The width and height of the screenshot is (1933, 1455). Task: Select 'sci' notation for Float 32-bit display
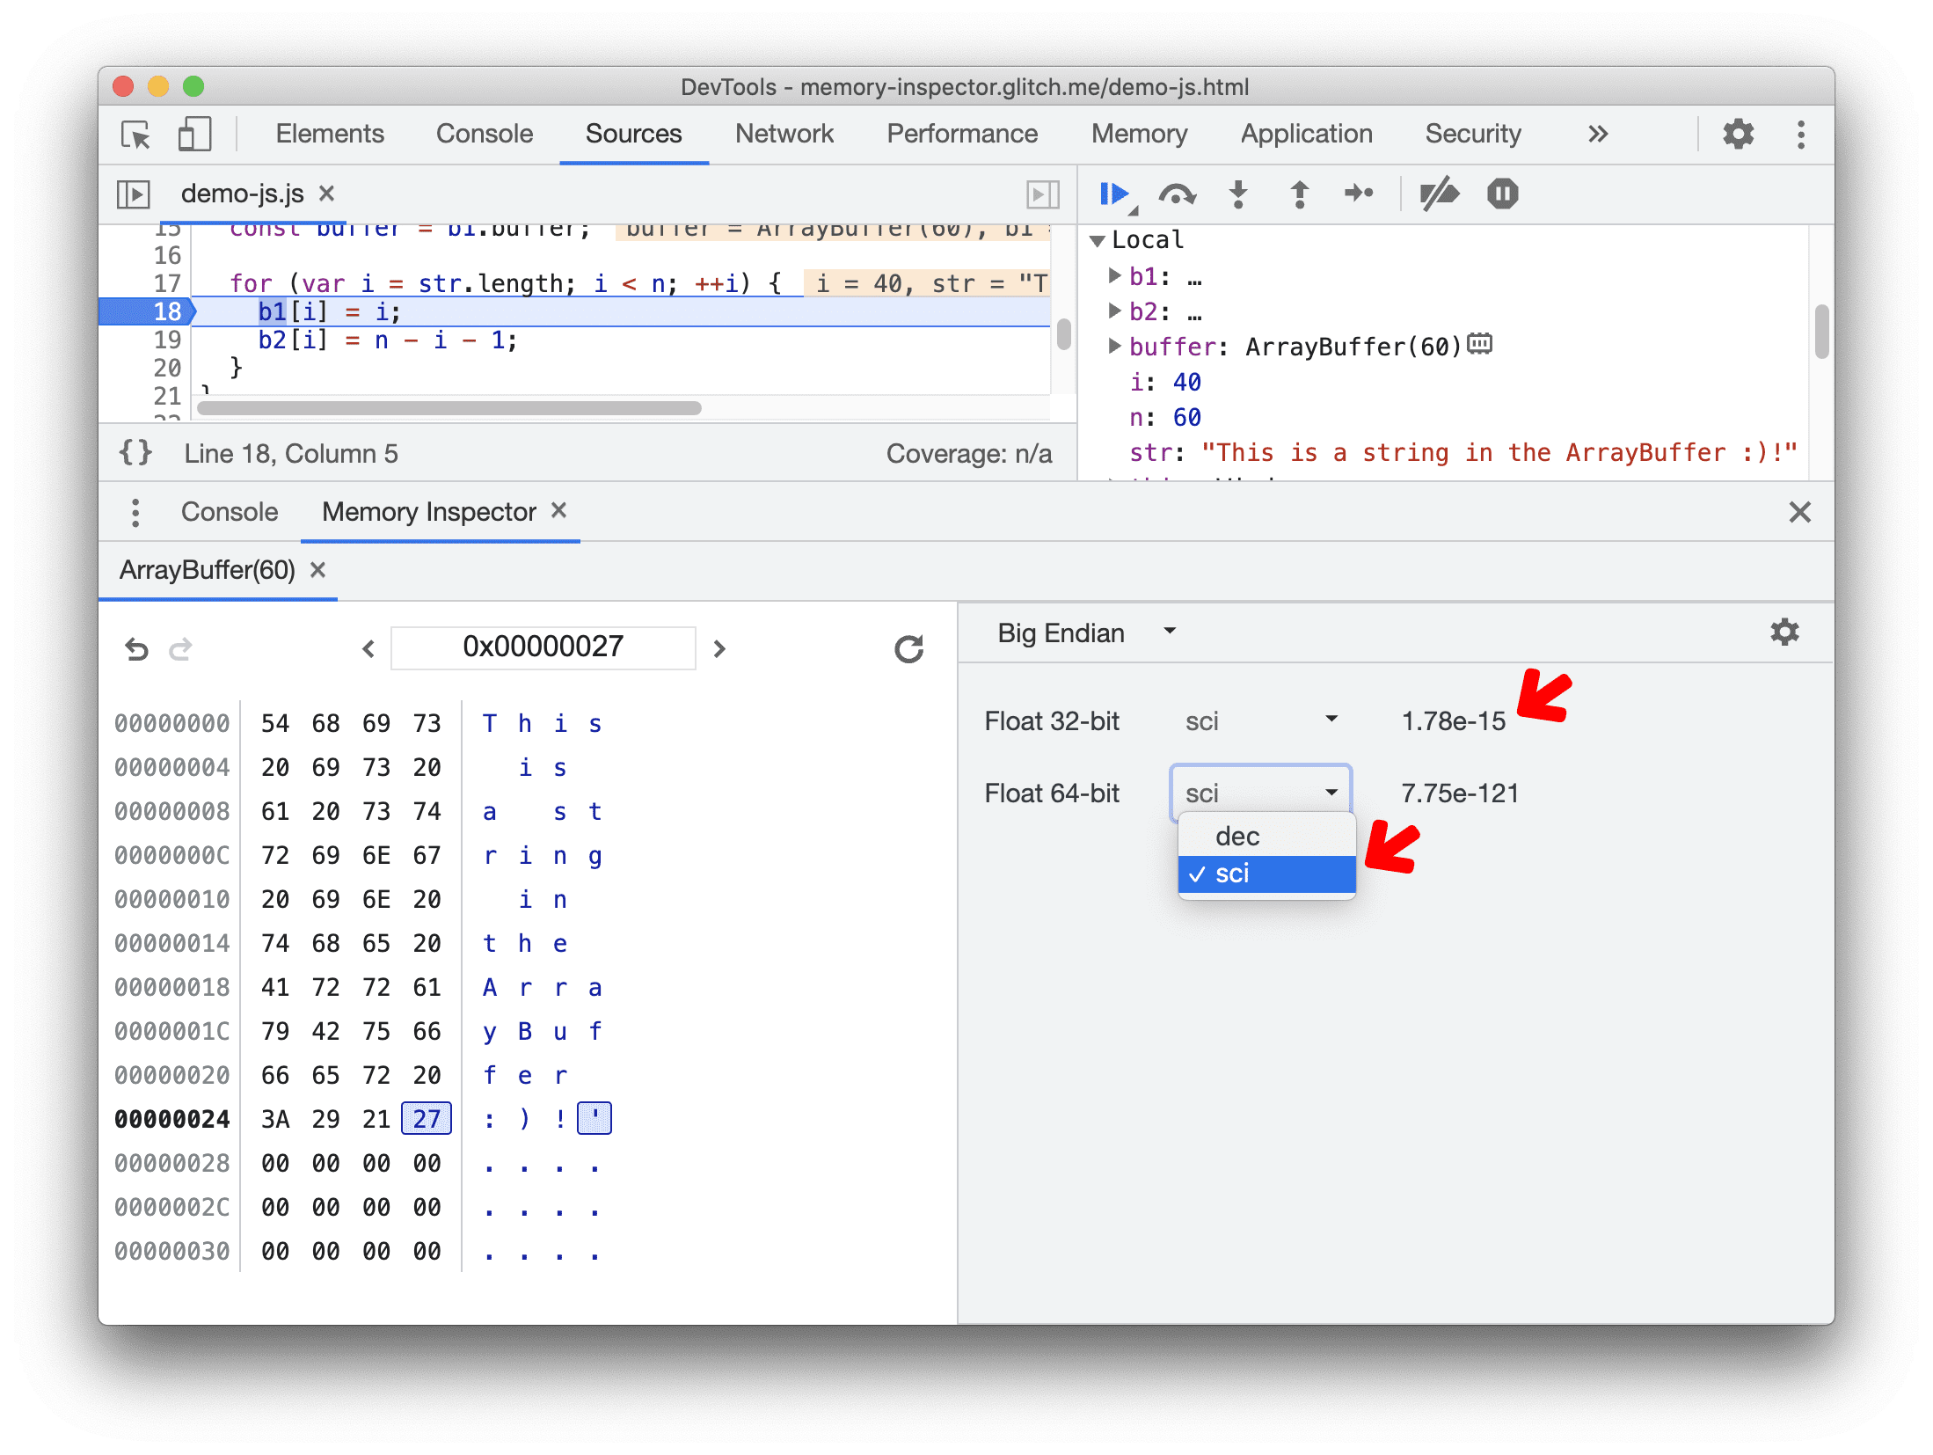point(1255,721)
